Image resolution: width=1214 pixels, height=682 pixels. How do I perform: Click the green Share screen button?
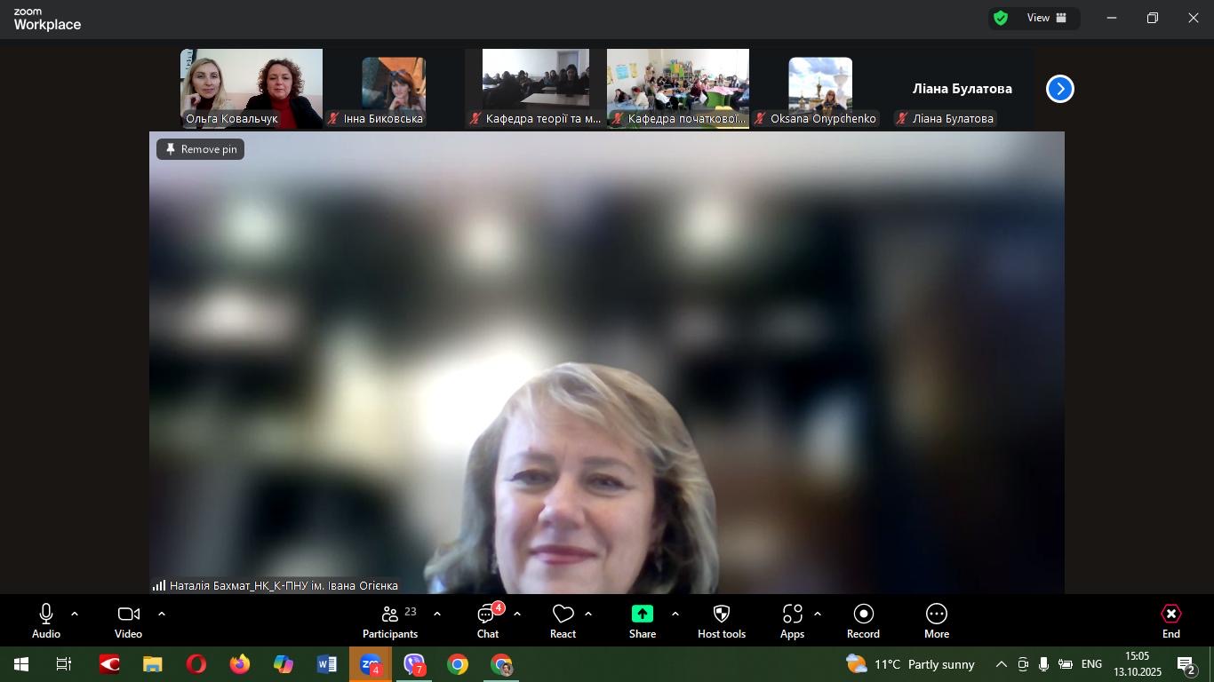coord(642,621)
